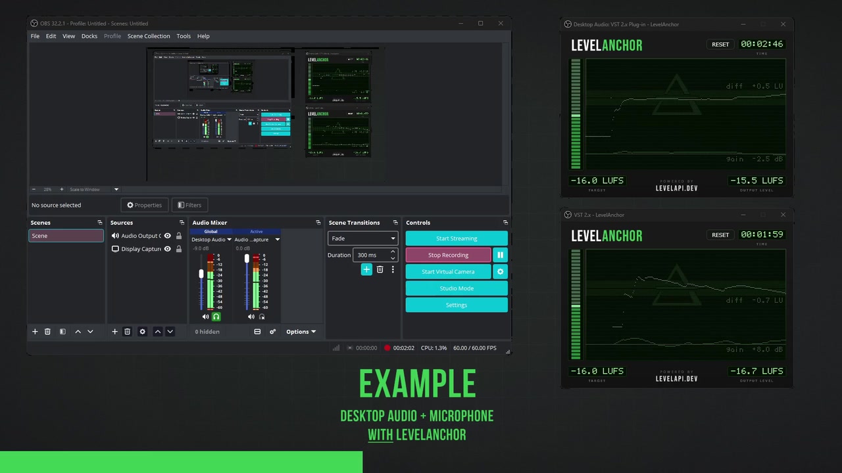Open Audio Mixer Options dropdown
The width and height of the screenshot is (842, 473).
pyautogui.click(x=301, y=332)
